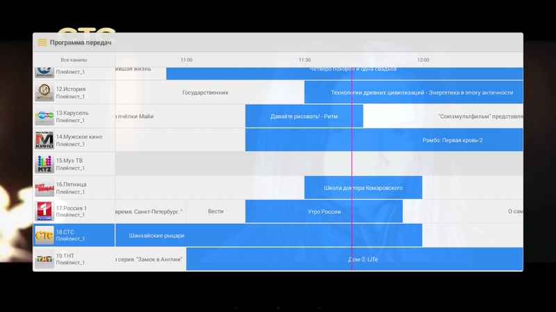
Task: Open 'Замок в Англии' programme block
Action: (150, 259)
